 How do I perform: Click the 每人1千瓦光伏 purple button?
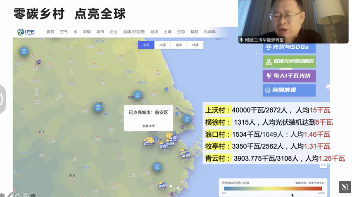[289, 76]
